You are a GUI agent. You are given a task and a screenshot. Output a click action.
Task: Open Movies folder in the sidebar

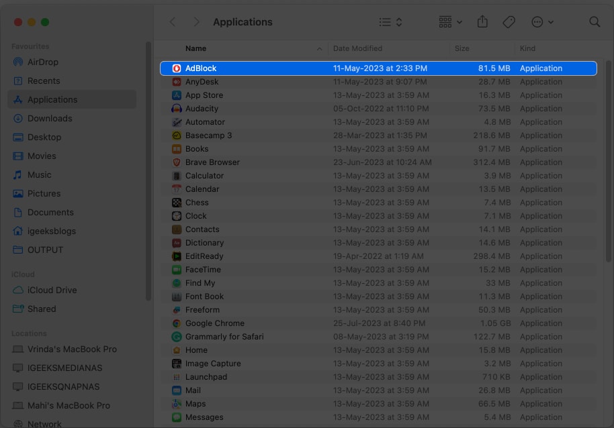click(72, 156)
